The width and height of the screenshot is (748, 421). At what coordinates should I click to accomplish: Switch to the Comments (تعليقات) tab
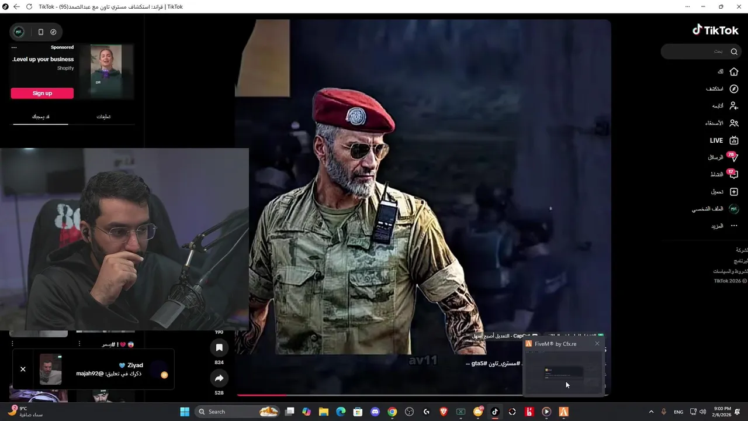click(x=103, y=116)
